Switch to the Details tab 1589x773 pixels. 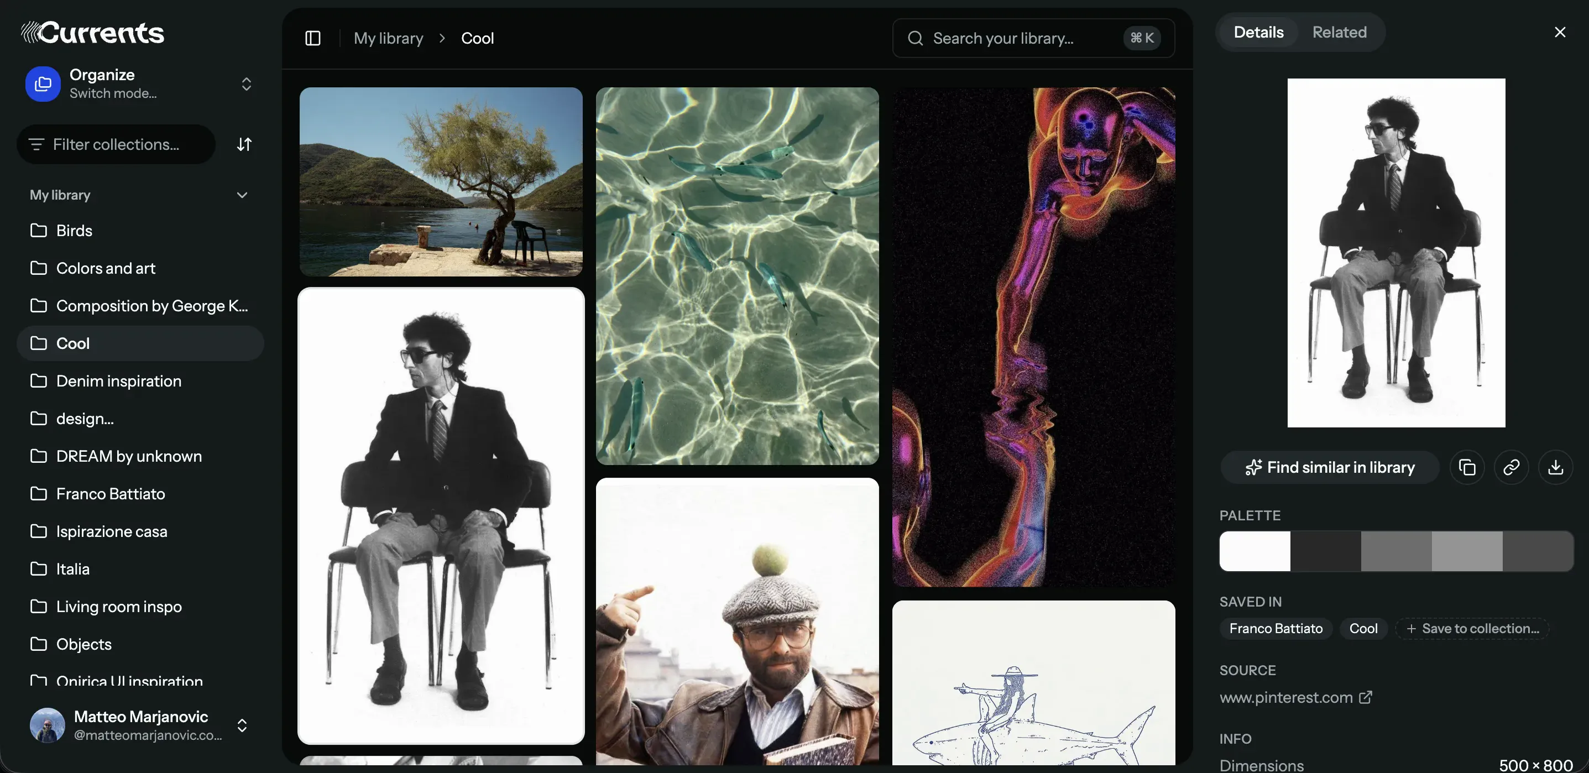pos(1258,32)
